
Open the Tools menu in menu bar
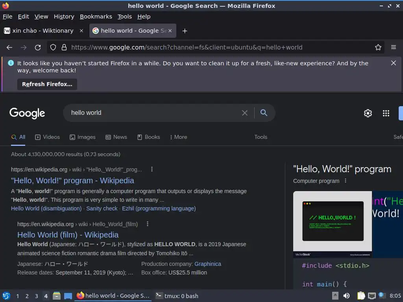click(x=125, y=17)
